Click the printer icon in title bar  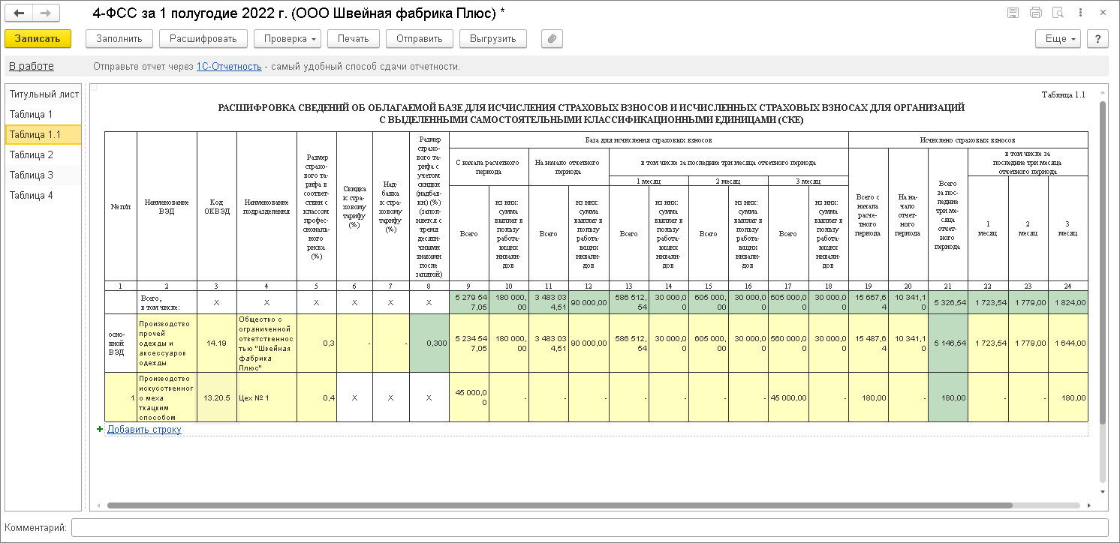(1036, 13)
